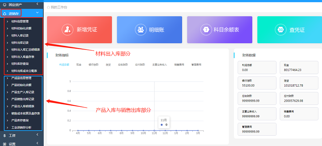Screen dimensions: 322x146
Task: Click the 财务数据 panel heading
Action: (249, 55)
